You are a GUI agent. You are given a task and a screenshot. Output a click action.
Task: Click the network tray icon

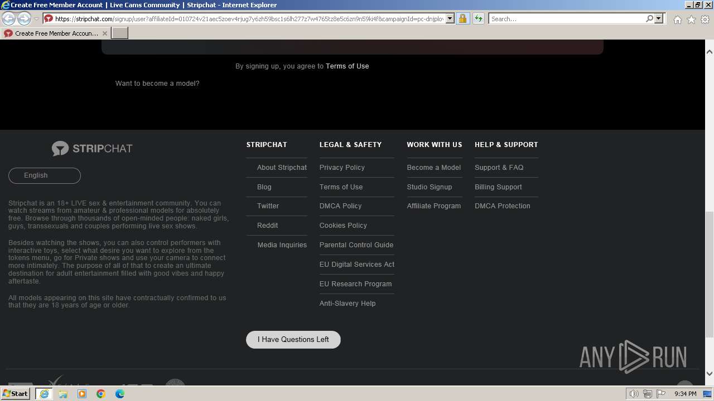(647, 394)
